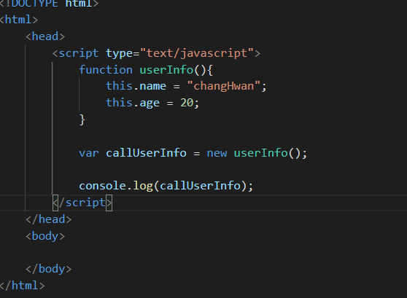Click userInfo() after the new keyword
Viewport: 407px width, 298px height.
(x=268, y=153)
